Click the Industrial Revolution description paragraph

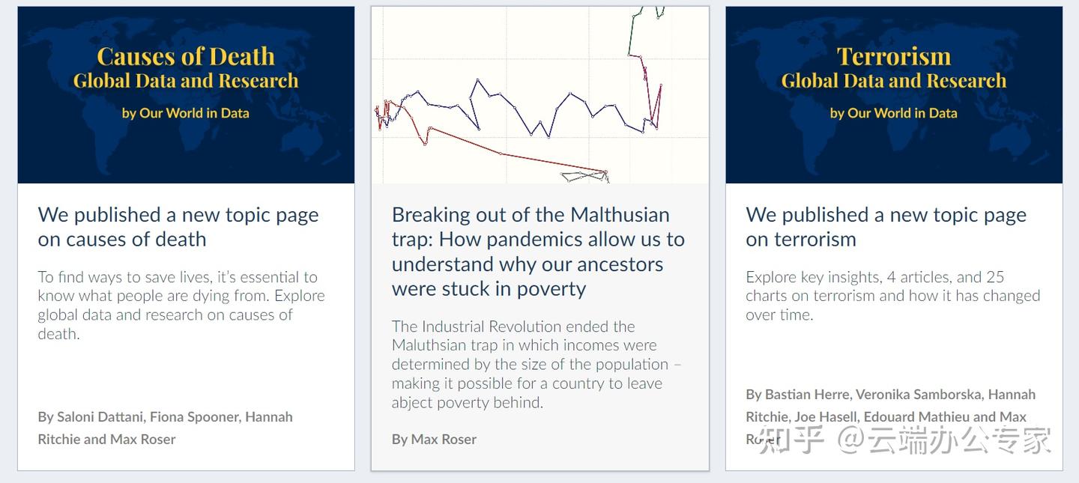coord(537,364)
